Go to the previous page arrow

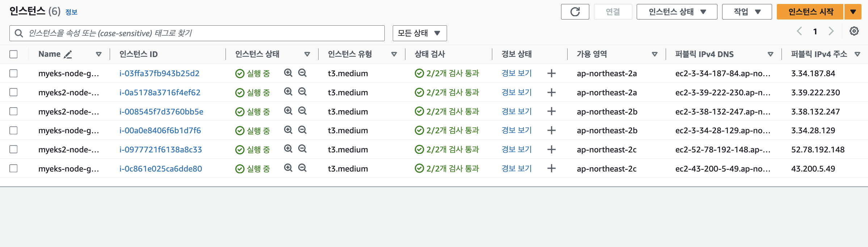click(799, 31)
